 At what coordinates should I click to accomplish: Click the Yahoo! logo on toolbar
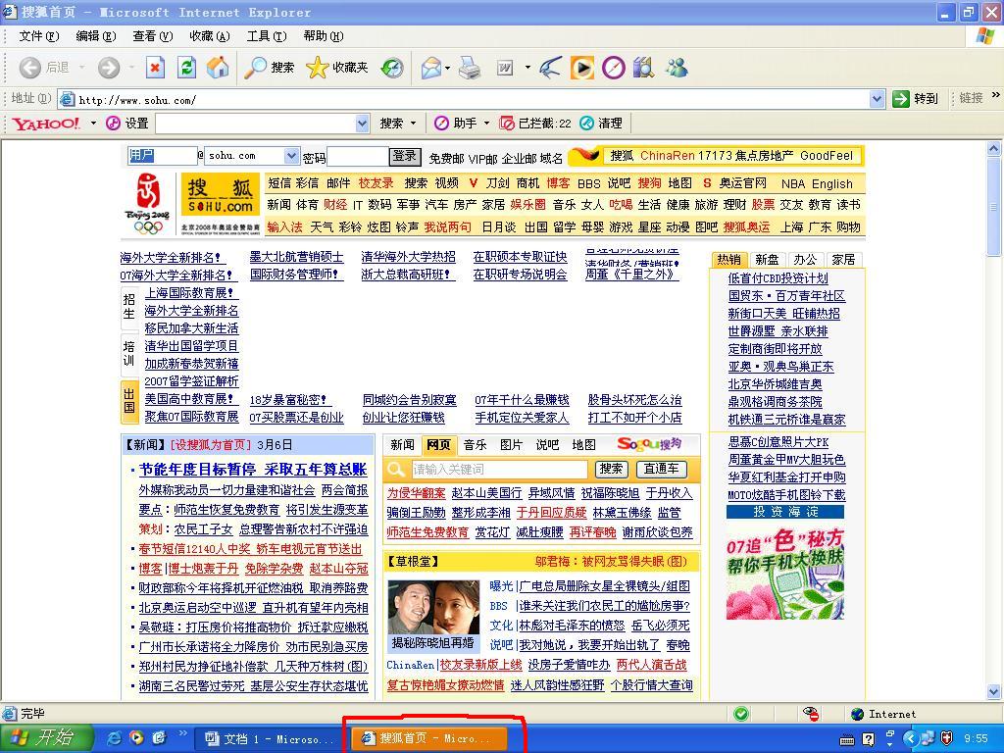coord(46,124)
